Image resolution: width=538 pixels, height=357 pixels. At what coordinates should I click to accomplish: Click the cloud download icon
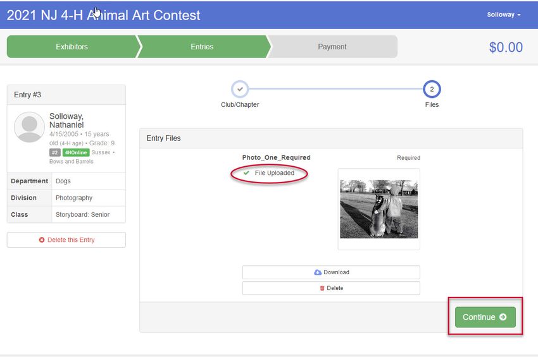pos(318,272)
